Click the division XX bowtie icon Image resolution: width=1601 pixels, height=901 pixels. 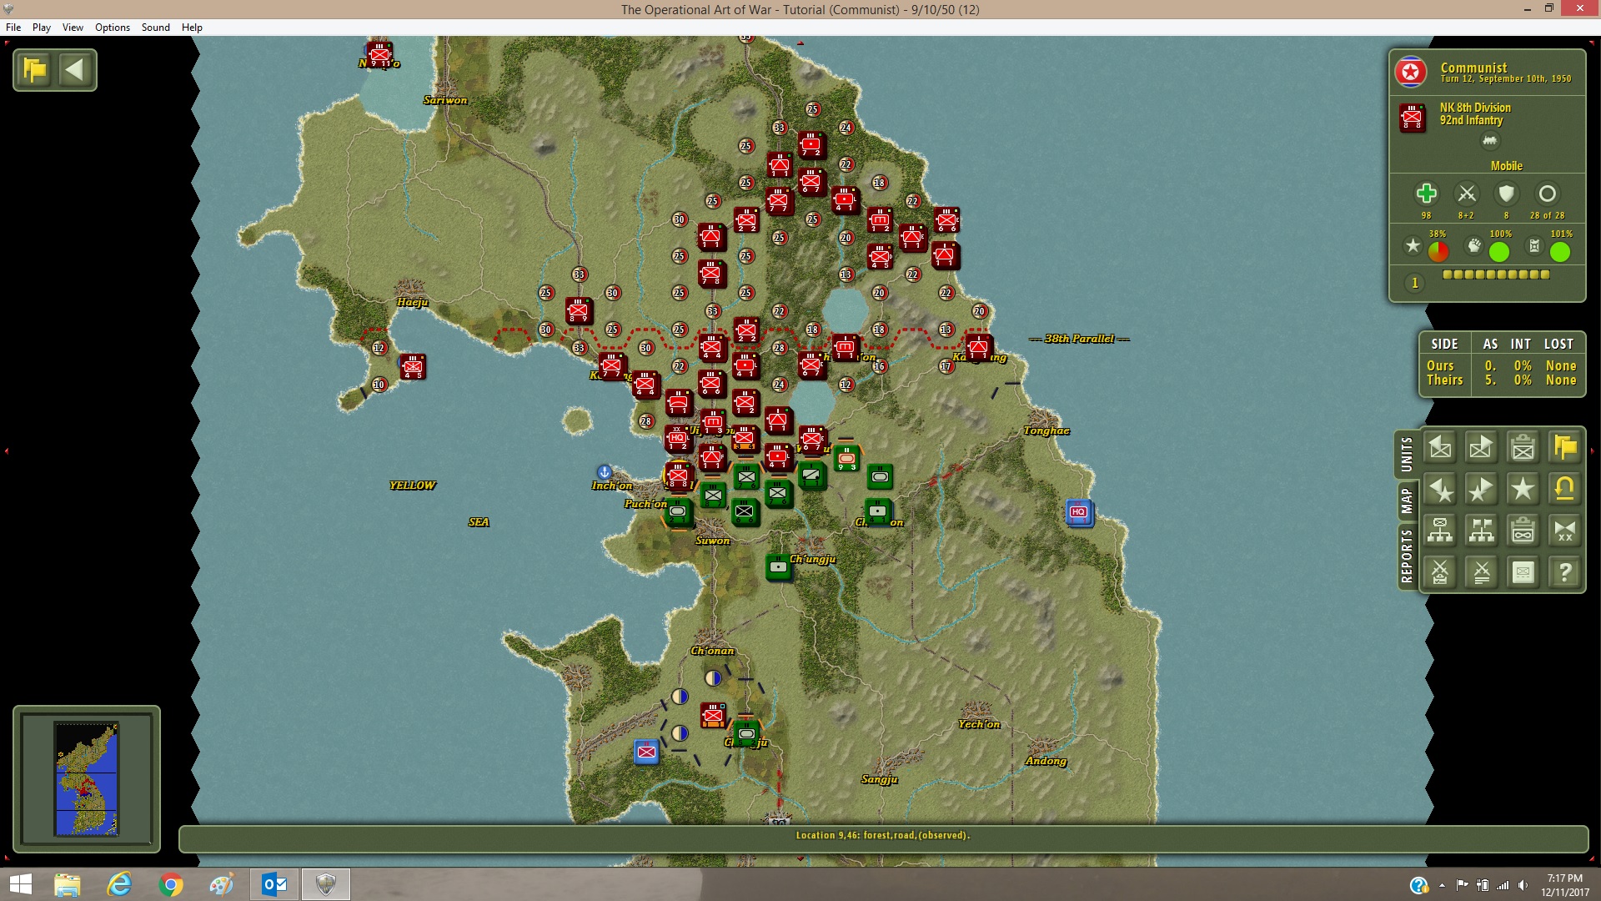1564,531
